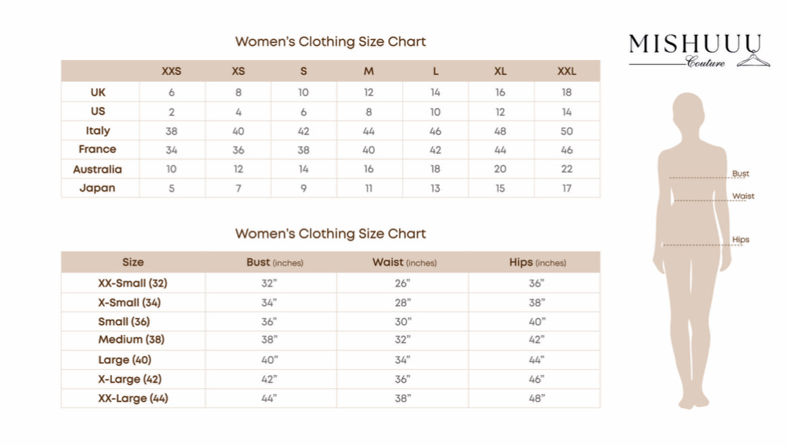
Task: Select the XX-Small (32) row
Action: coord(132,283)
